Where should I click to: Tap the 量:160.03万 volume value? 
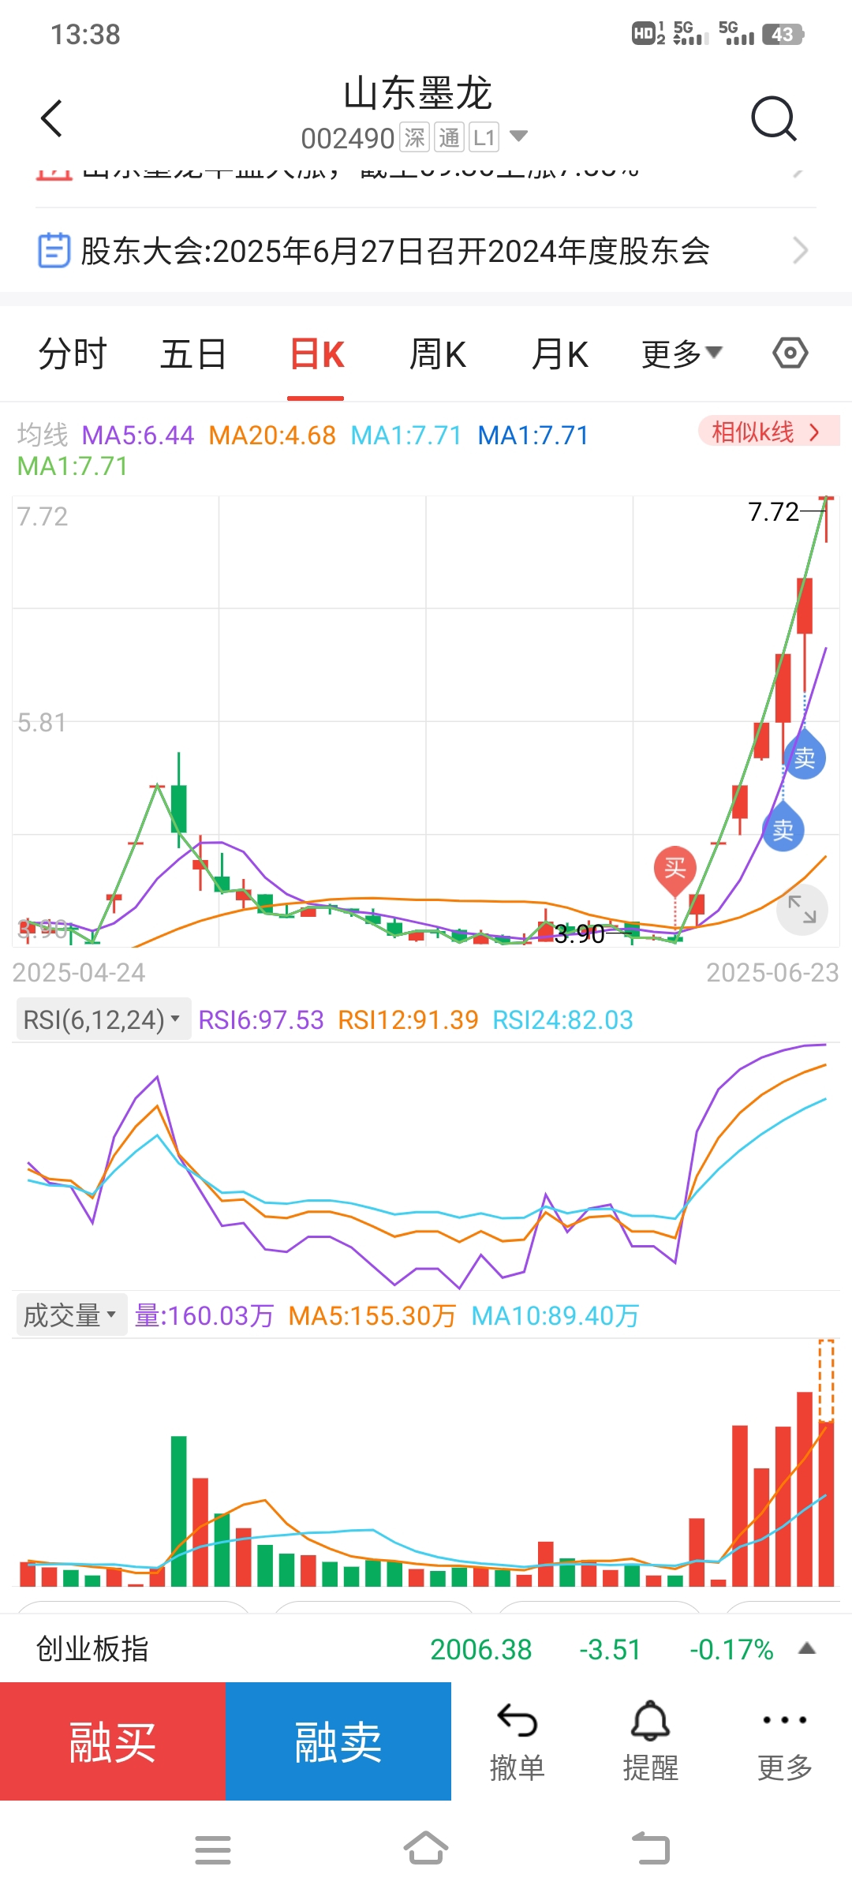point(204,1315)
